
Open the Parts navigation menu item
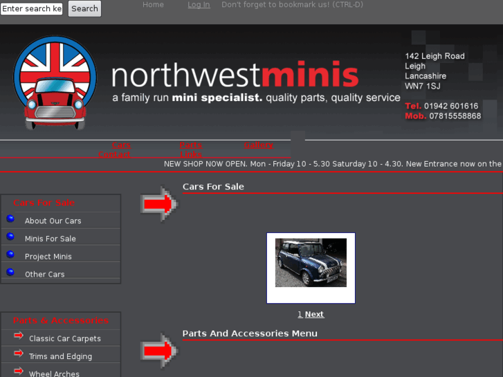tap(190, 145)
